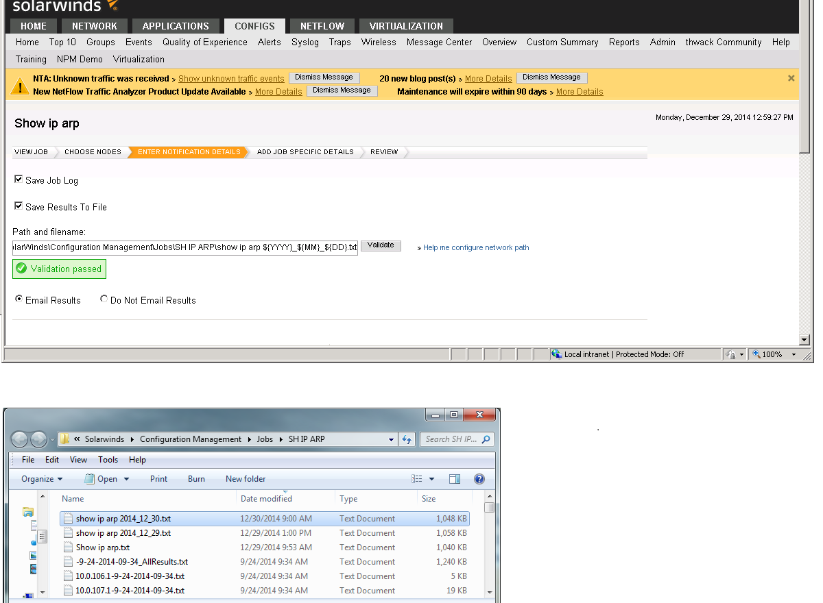Click the change view icon in the Explorer toolbar
The width and height of the screenshot is (823, 603).
click(x=417, y=479)
